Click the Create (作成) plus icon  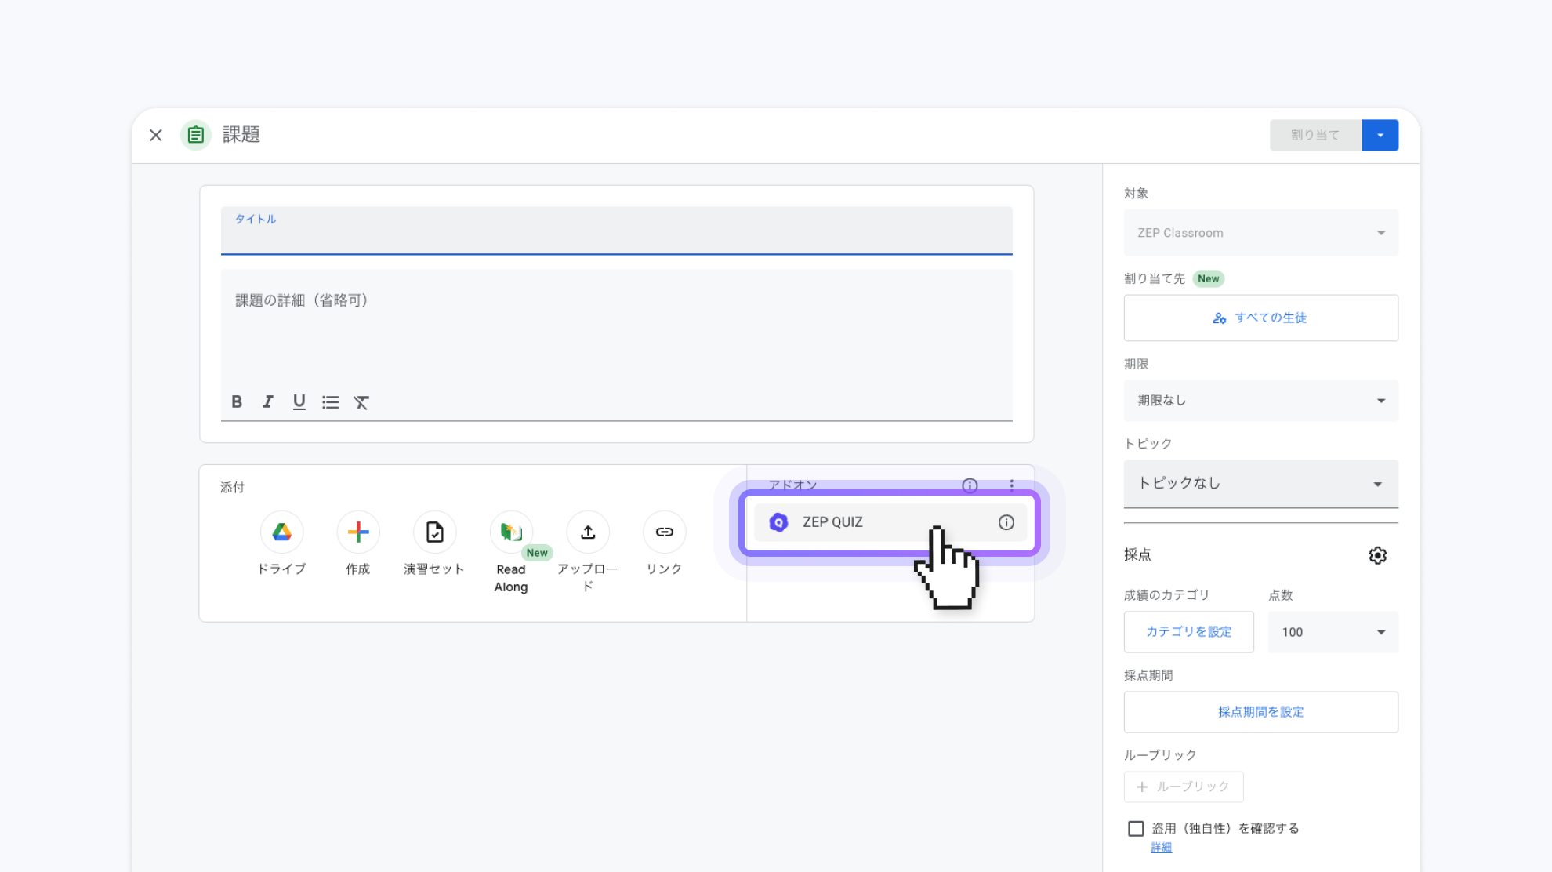pyautogui.click(x=358, y=532)
